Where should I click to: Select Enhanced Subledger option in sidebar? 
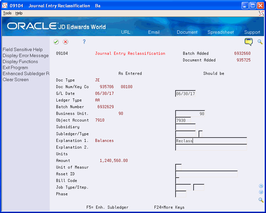click(x=26, y=74)
